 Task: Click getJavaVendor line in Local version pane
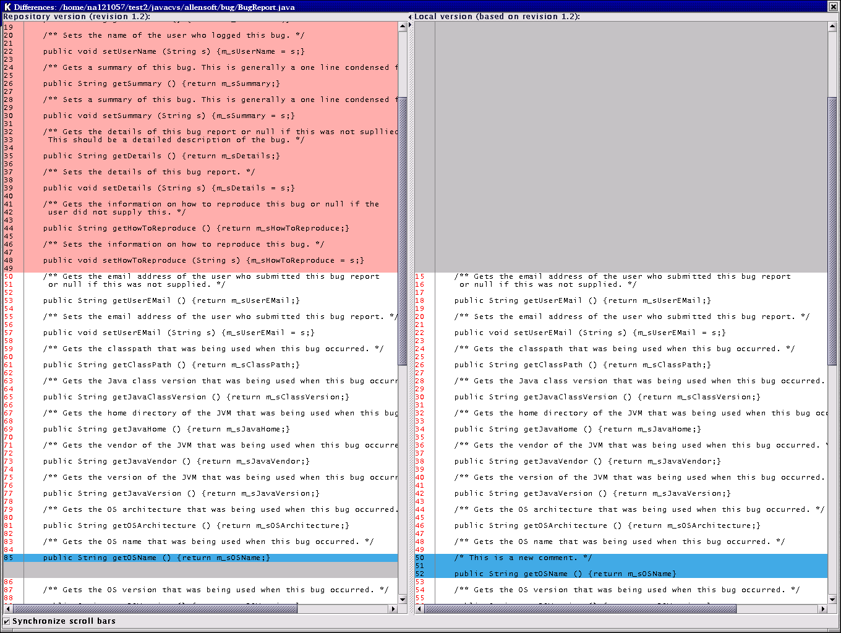587,461
